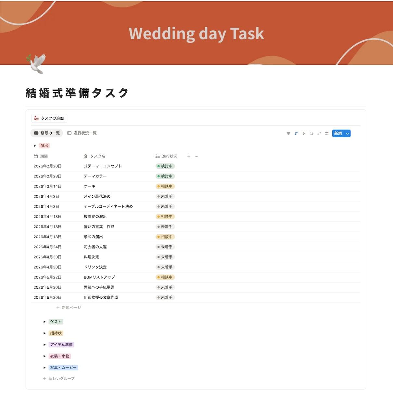Click the calendar icon beside 期限 header
This screenshot has width=393, height=403.
coord(36,156)
